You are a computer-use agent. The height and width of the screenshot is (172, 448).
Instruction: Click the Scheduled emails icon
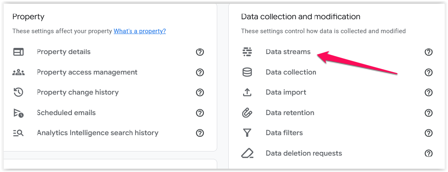(x=18, y=113)
